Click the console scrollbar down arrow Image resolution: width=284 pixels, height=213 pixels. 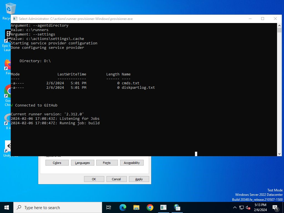[279, 154]
